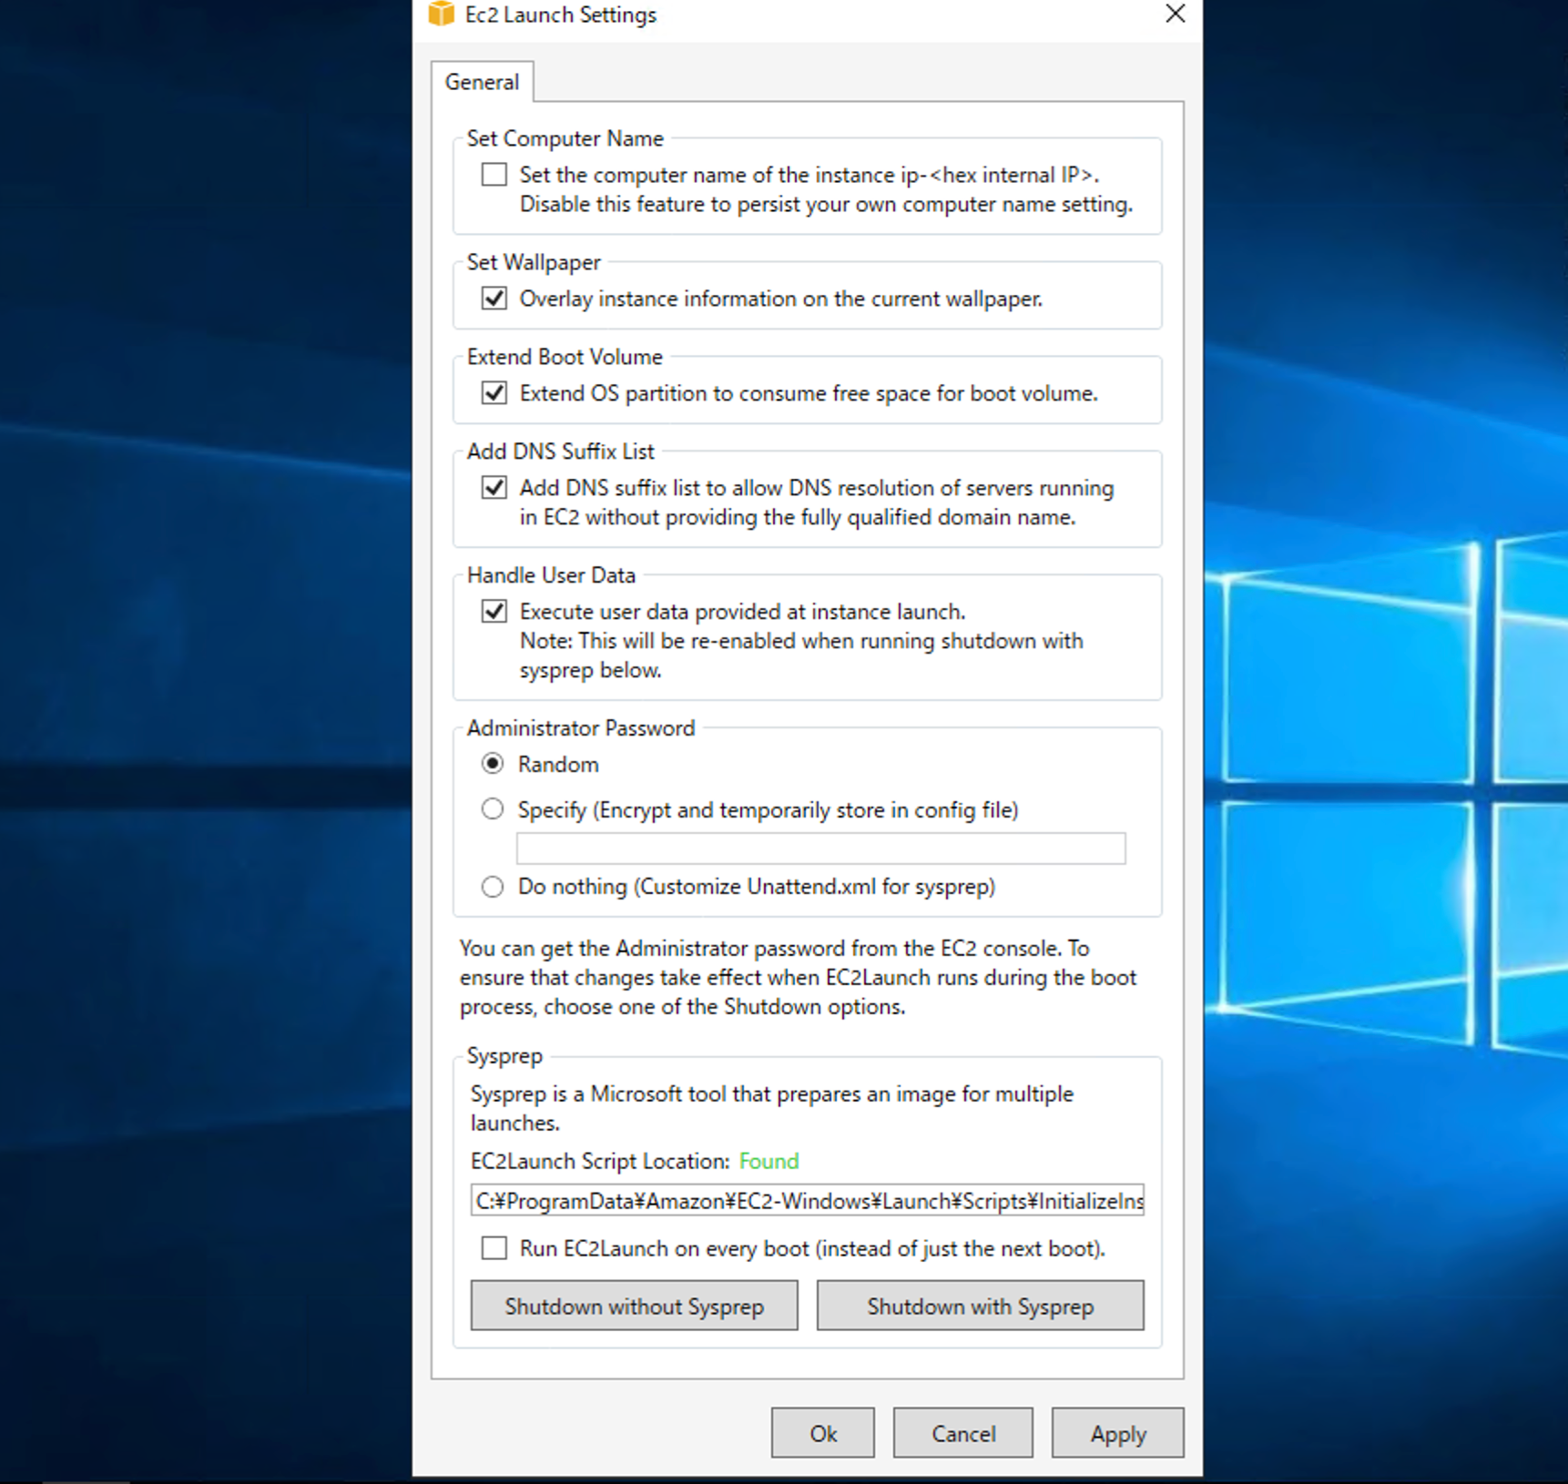The width and height of the screenshot is (1568, 1484).
Task: Close the Ec2 Launch Settings dialog
Action: pyautogui.click(x=1176, y=14)
